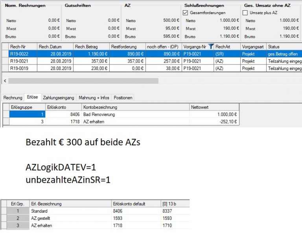The height and width of the screenshot is (248, 302).
Task: Click the scroll left arrow of invoice list
Action: [x=4, y=81]
